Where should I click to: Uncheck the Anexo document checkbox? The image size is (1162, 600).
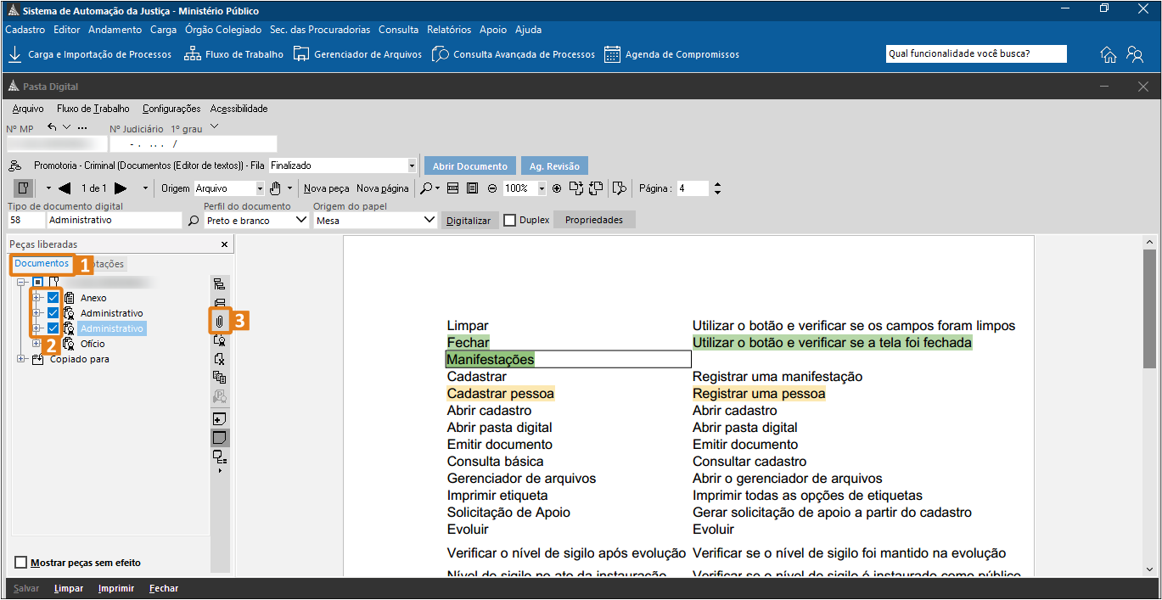[x=53, y=298]
